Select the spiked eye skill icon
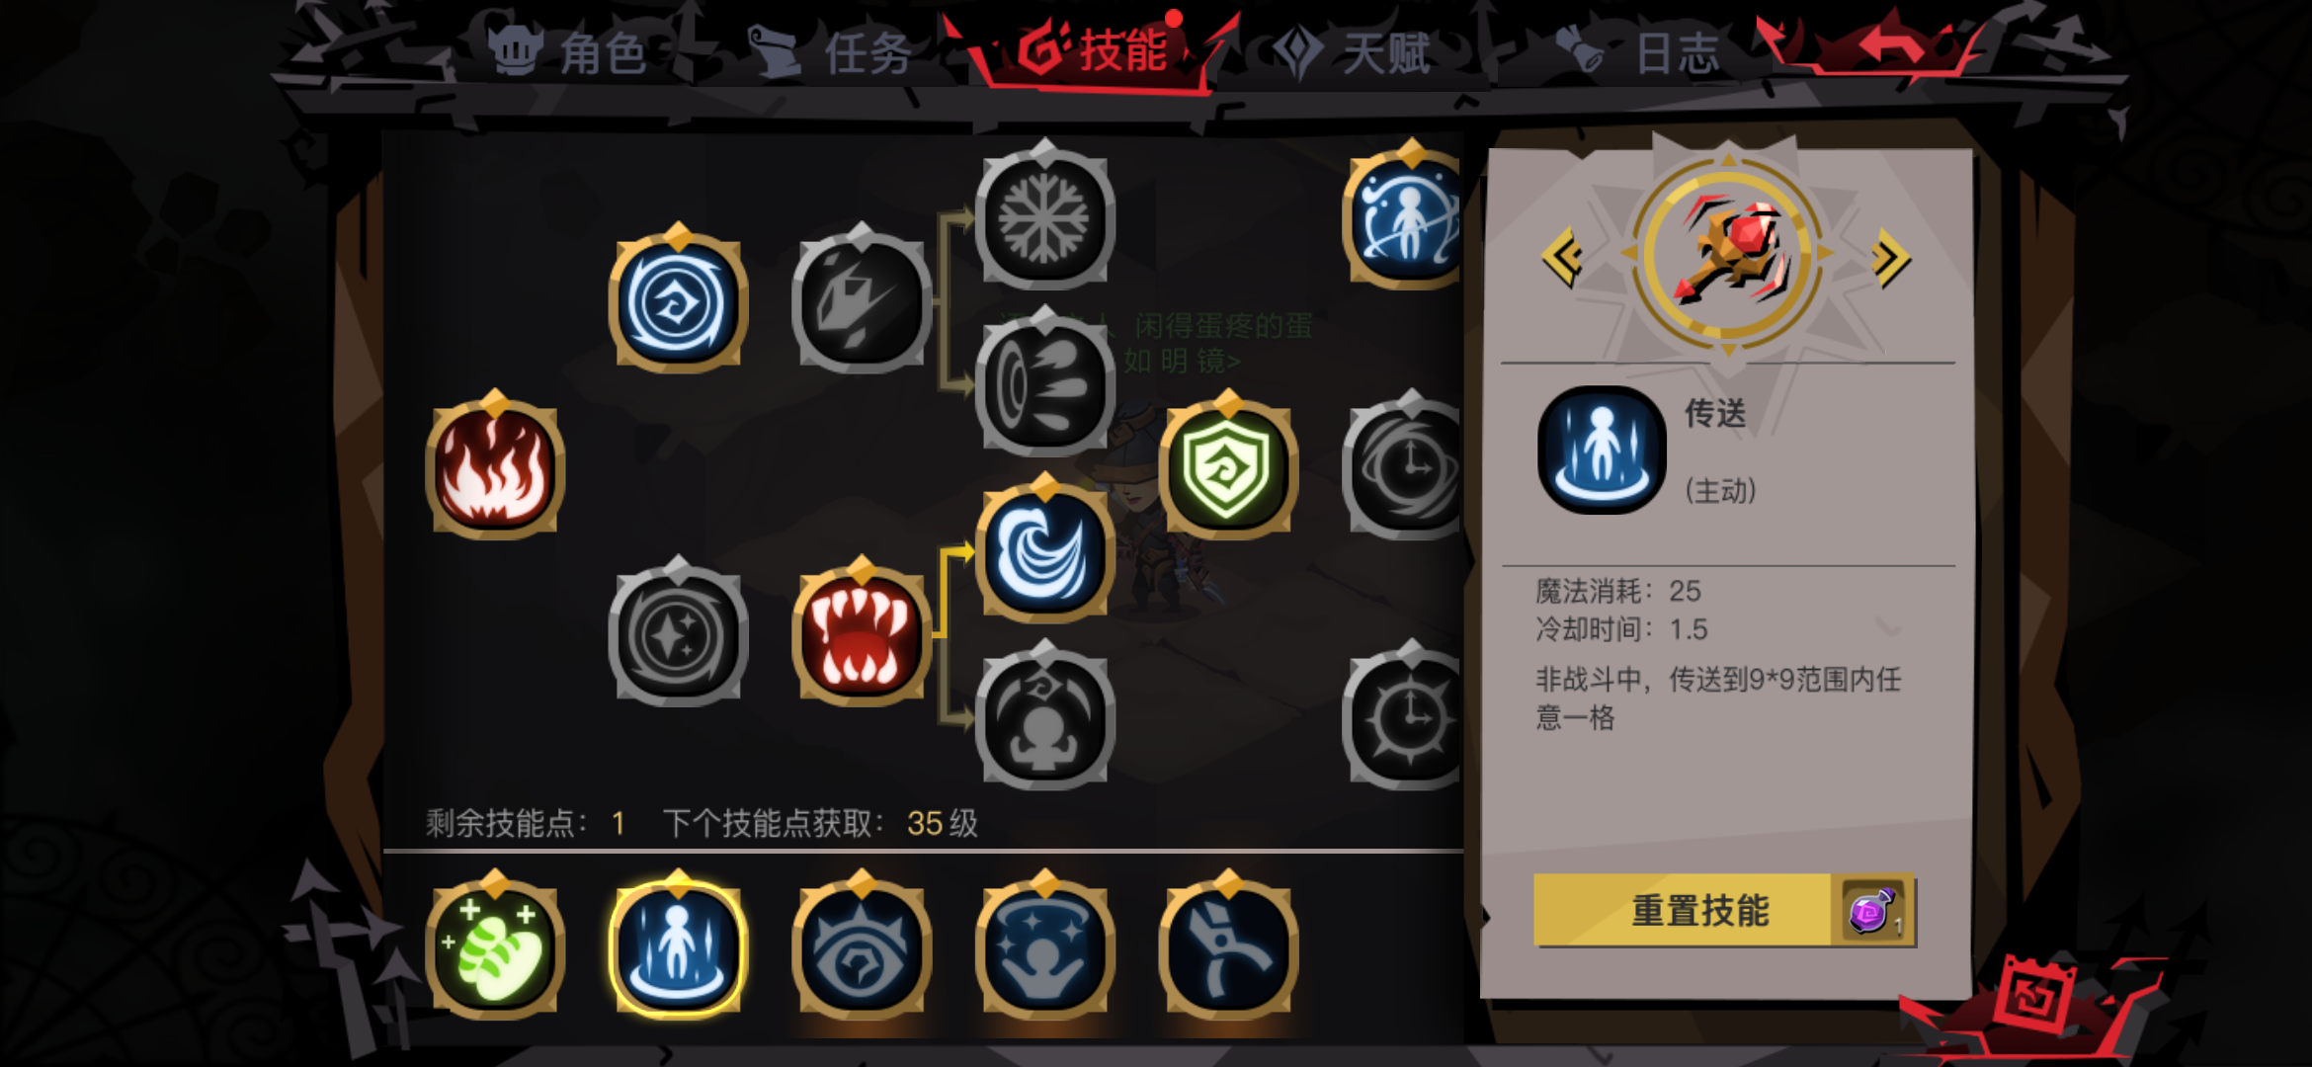 coord(861,946)
